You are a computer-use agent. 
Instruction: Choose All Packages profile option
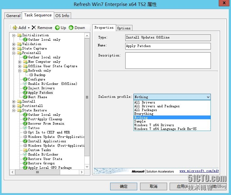(172, 110)
